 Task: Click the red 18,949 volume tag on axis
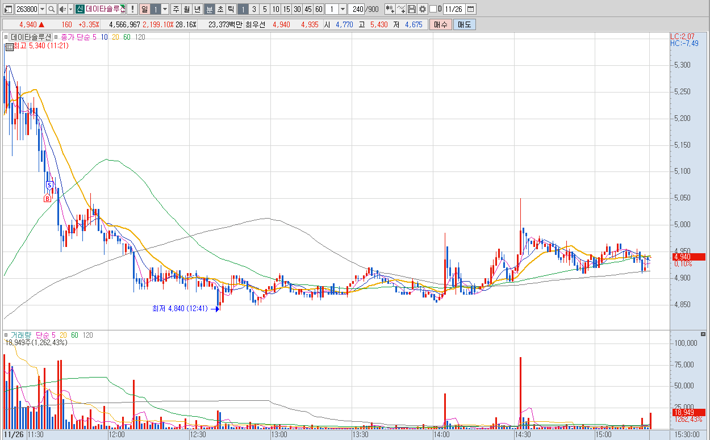688,412
